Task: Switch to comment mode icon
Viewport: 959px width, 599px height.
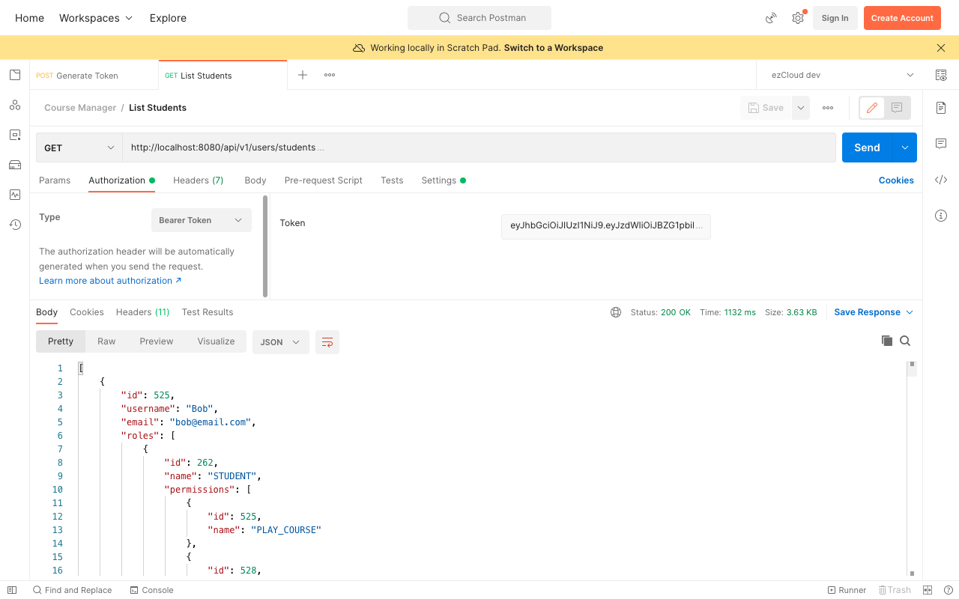Action: 897,108
